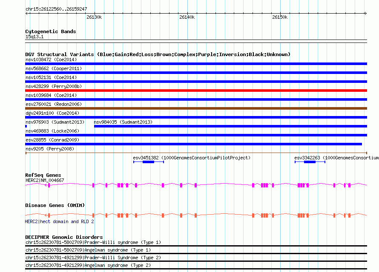This screenshot has width=379, height=272.
Task: Open the nsv1039684 (Coe2014) label
Action: coord(51,95)
